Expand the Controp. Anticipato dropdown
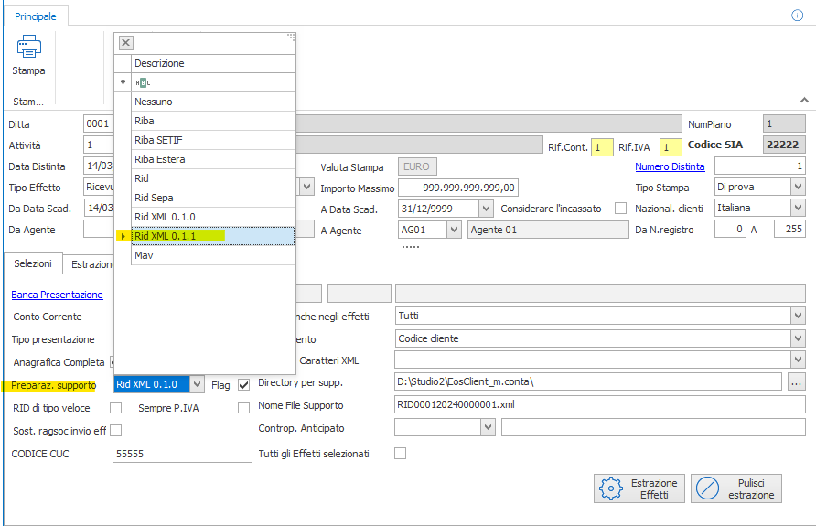The image size is (816, 526). pos(488,428)
